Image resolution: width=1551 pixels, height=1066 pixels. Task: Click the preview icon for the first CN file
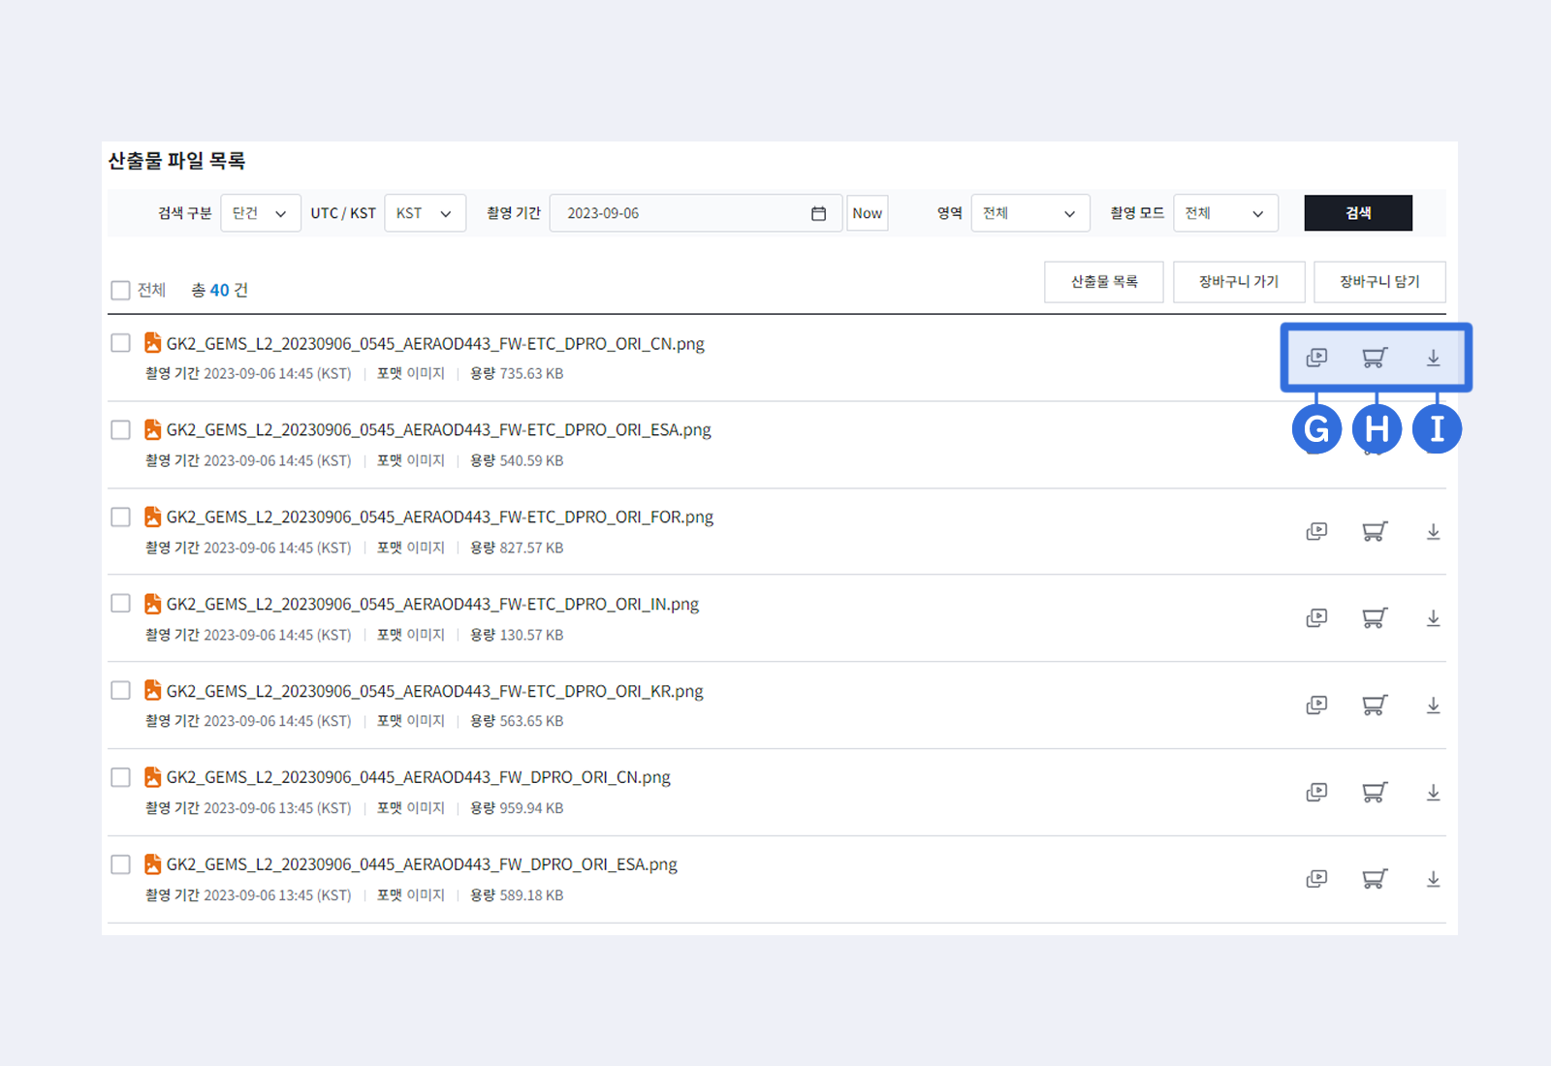pos(1316,358)
